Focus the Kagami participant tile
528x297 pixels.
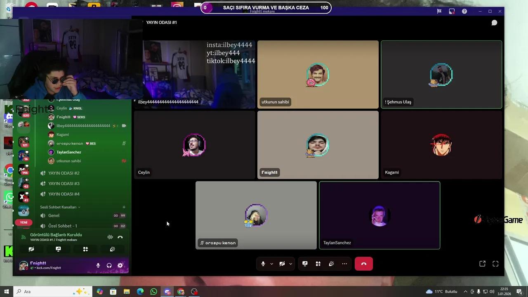441,145
